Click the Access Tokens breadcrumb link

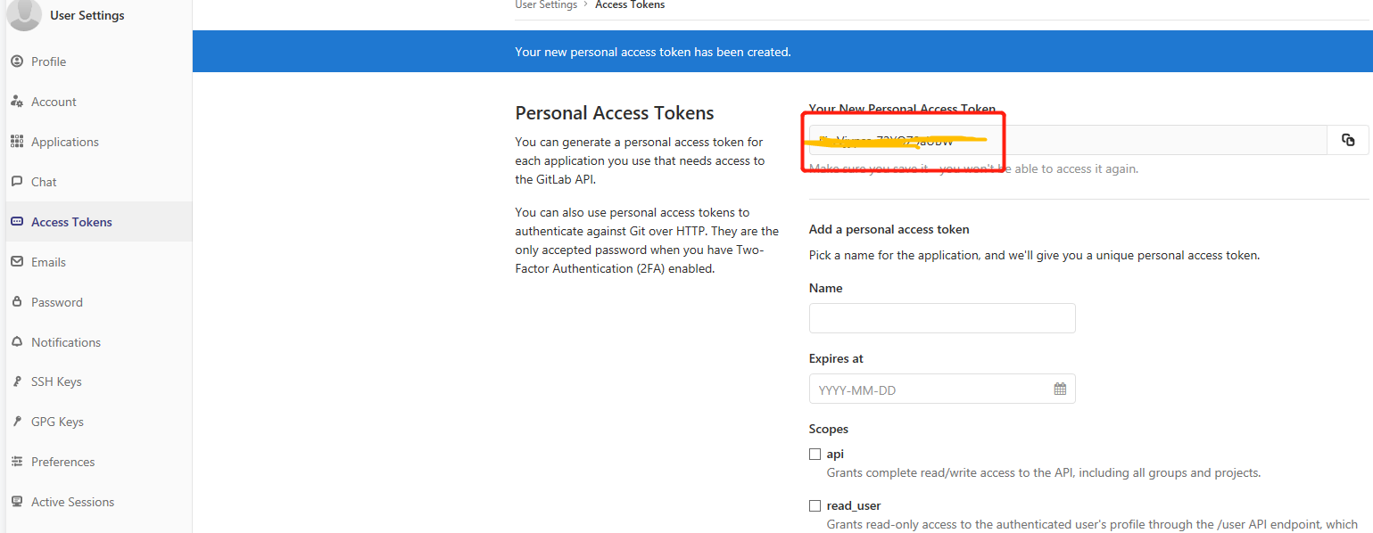tap(629, 4)
